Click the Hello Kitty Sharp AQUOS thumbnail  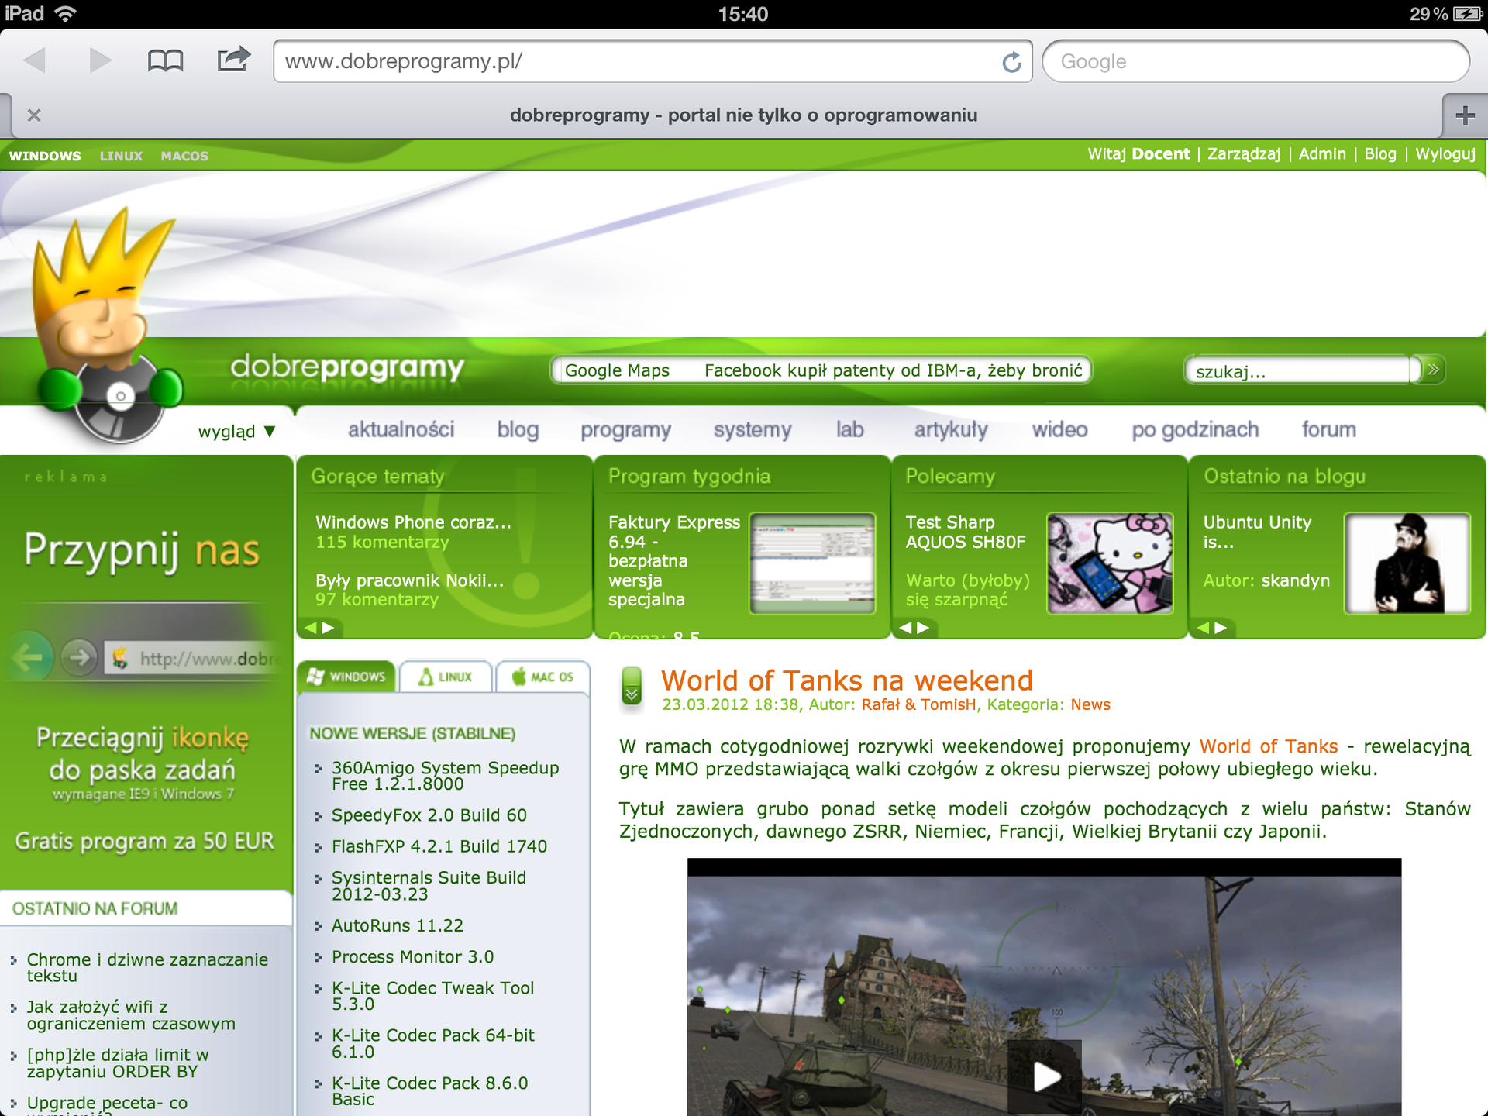click(x=1110, y=563)
